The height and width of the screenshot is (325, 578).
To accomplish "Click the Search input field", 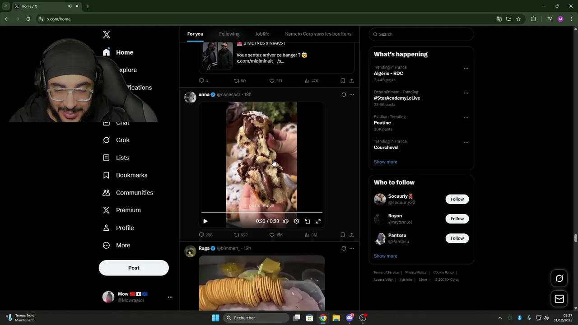I will [x=421, y=34].
